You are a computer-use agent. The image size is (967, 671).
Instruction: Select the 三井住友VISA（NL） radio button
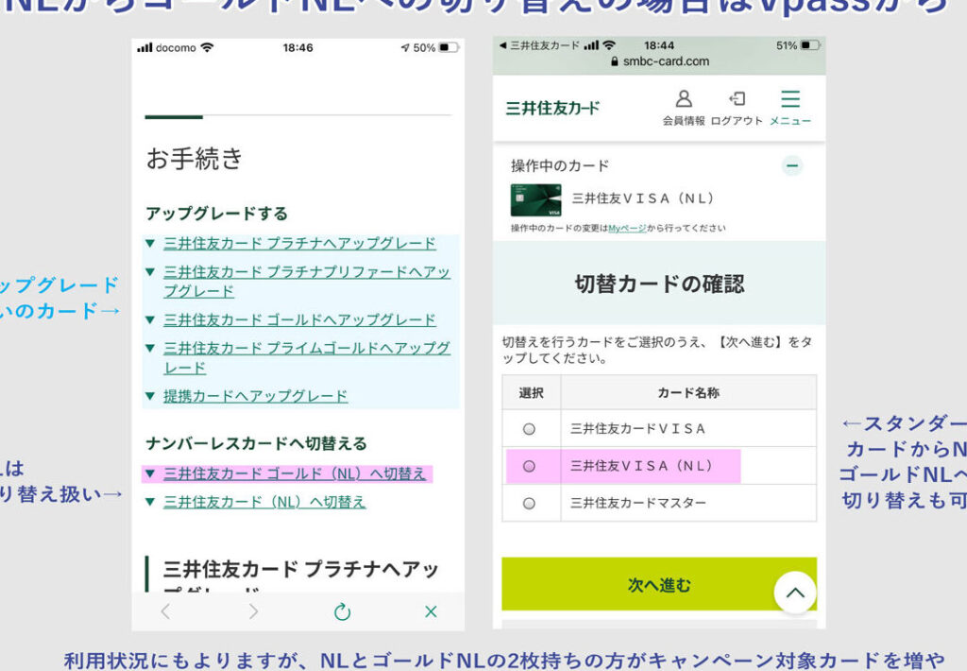[x=529, y=466]
